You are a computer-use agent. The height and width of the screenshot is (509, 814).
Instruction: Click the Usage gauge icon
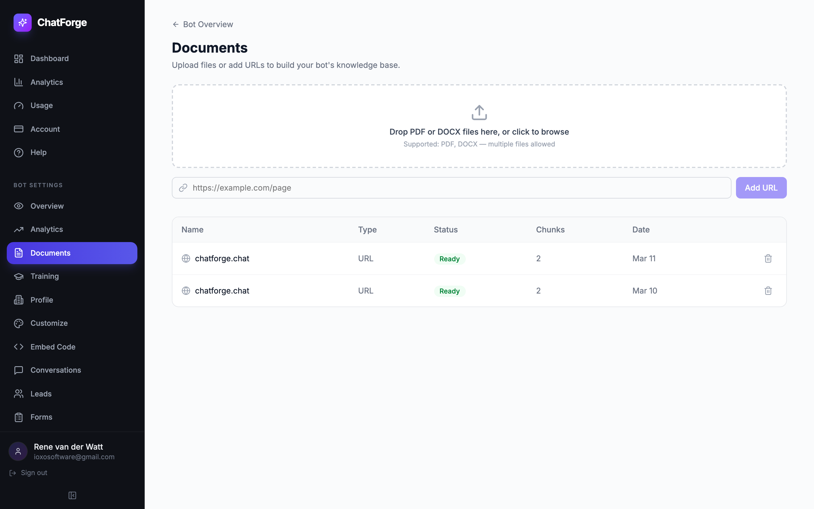(x=18, y=105)
